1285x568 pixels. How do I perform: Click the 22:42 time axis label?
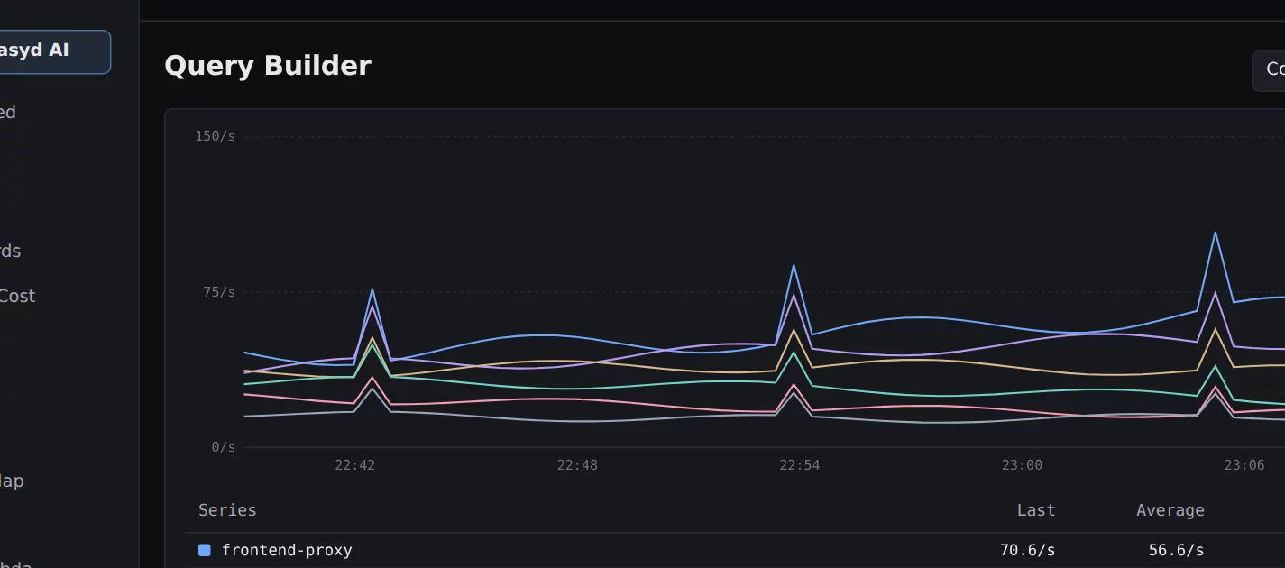(x=355, y=465)
